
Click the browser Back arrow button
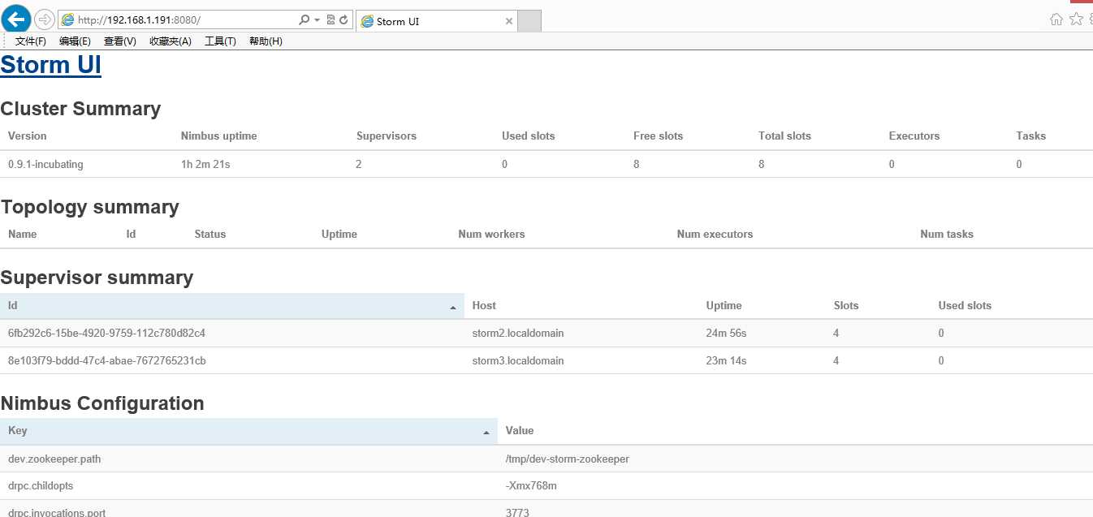16,19
